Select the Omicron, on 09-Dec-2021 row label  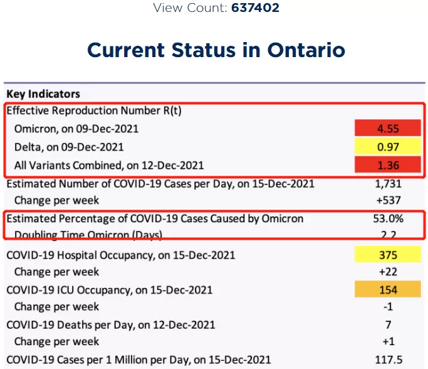76,129
